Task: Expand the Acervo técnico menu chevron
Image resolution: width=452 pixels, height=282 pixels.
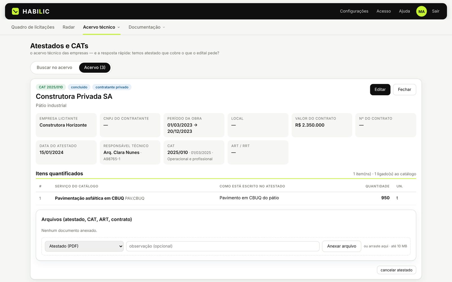Action: pos(119,27)
